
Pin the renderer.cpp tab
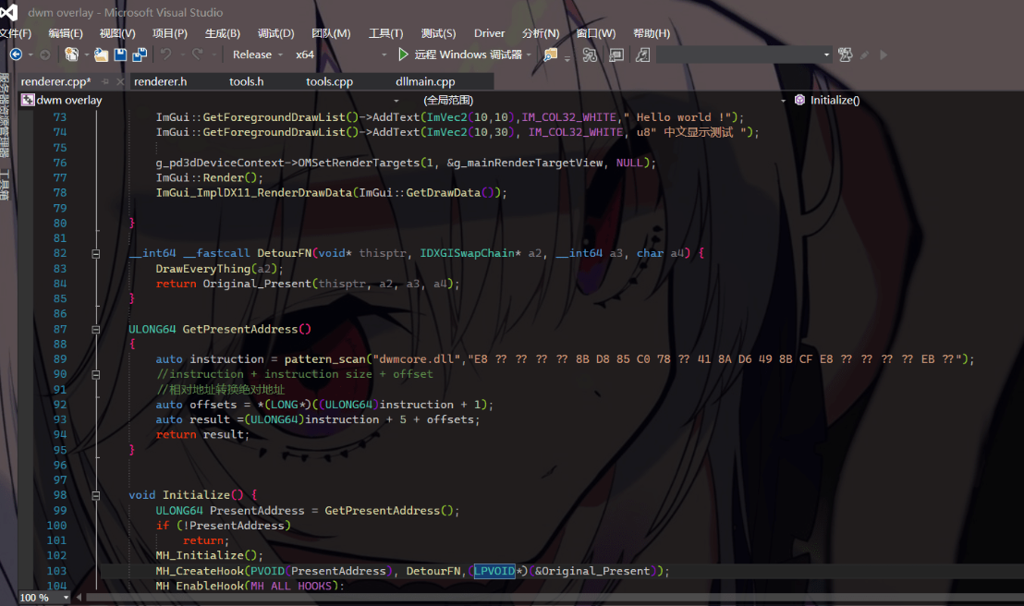click(105, 81)
